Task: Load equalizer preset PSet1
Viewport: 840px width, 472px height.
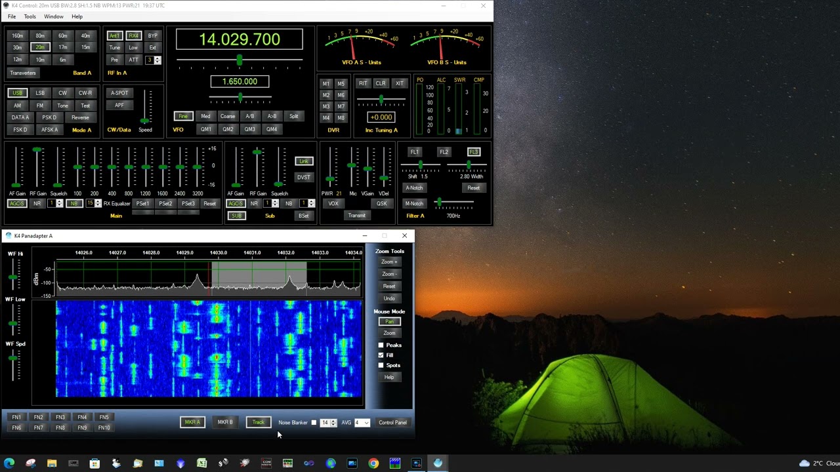Action: [x=142, y=203]
